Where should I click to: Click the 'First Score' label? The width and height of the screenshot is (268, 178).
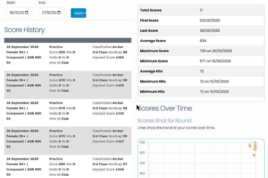click(x=149, y=20)
